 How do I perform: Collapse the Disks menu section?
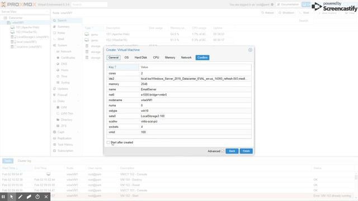point(78,101)
